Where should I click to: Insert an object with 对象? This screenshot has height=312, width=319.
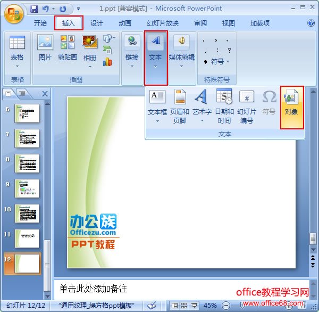pyautogui.click(x=292, y=108)
